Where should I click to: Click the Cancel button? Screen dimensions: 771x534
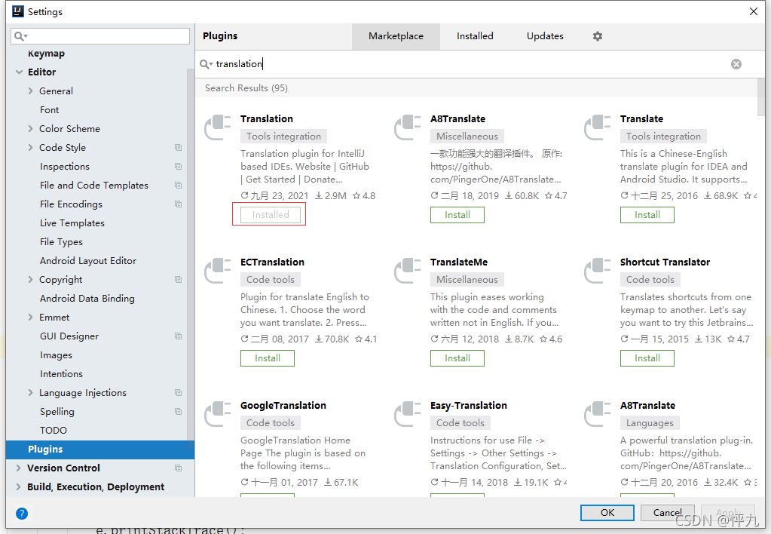(667, 512)
